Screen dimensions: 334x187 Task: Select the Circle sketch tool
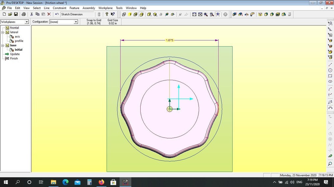[x=330, y=70]
